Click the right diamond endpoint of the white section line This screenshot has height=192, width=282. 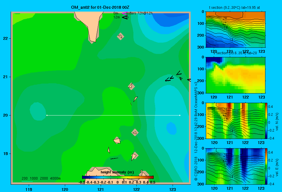(x=180, y=115)
